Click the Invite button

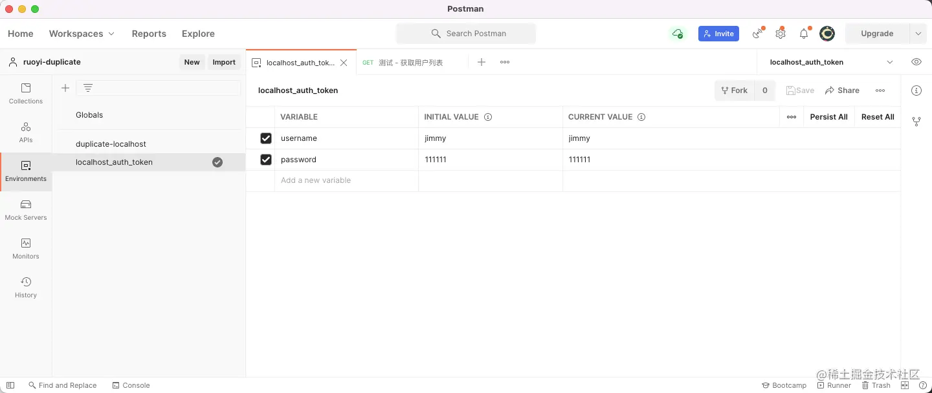pyautogui.click(x=718, y=34)
